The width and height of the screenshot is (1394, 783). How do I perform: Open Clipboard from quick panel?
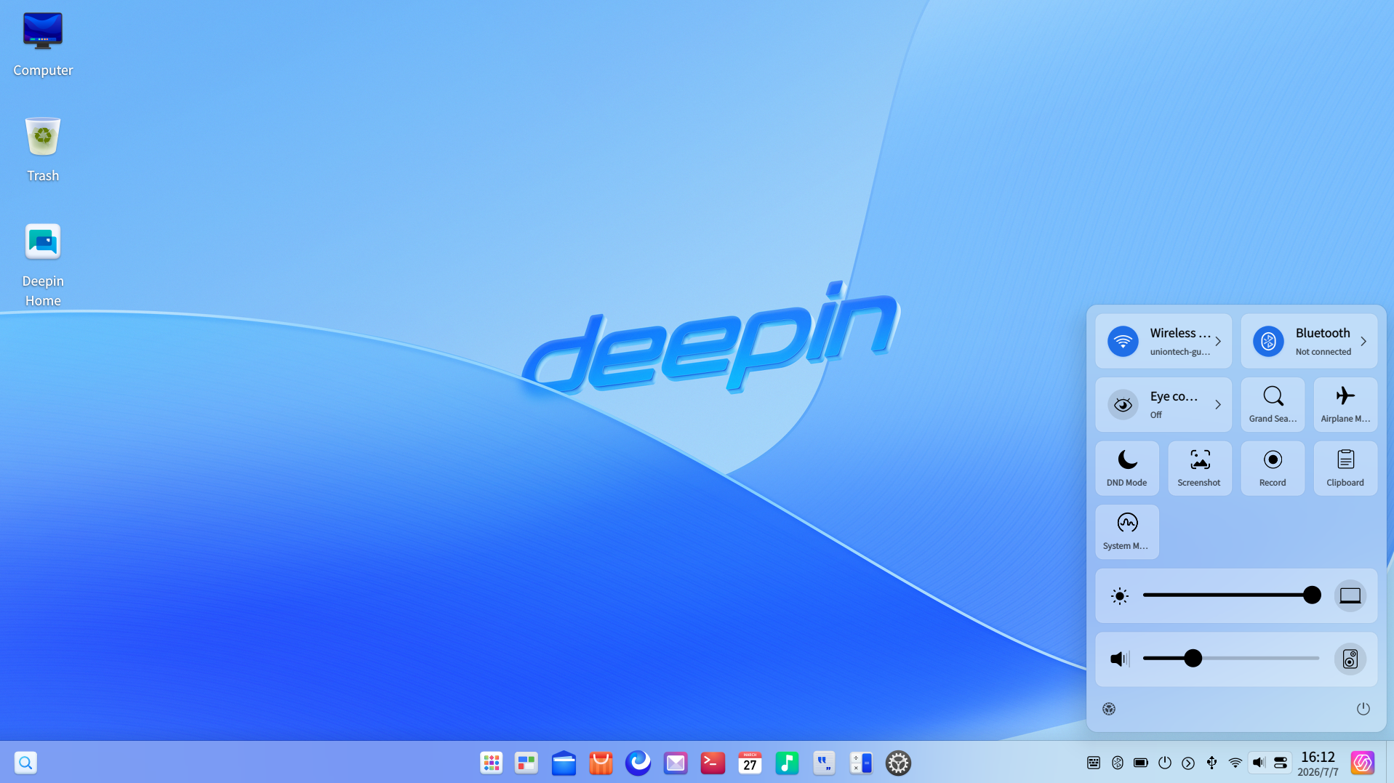tap(1345, 468)
